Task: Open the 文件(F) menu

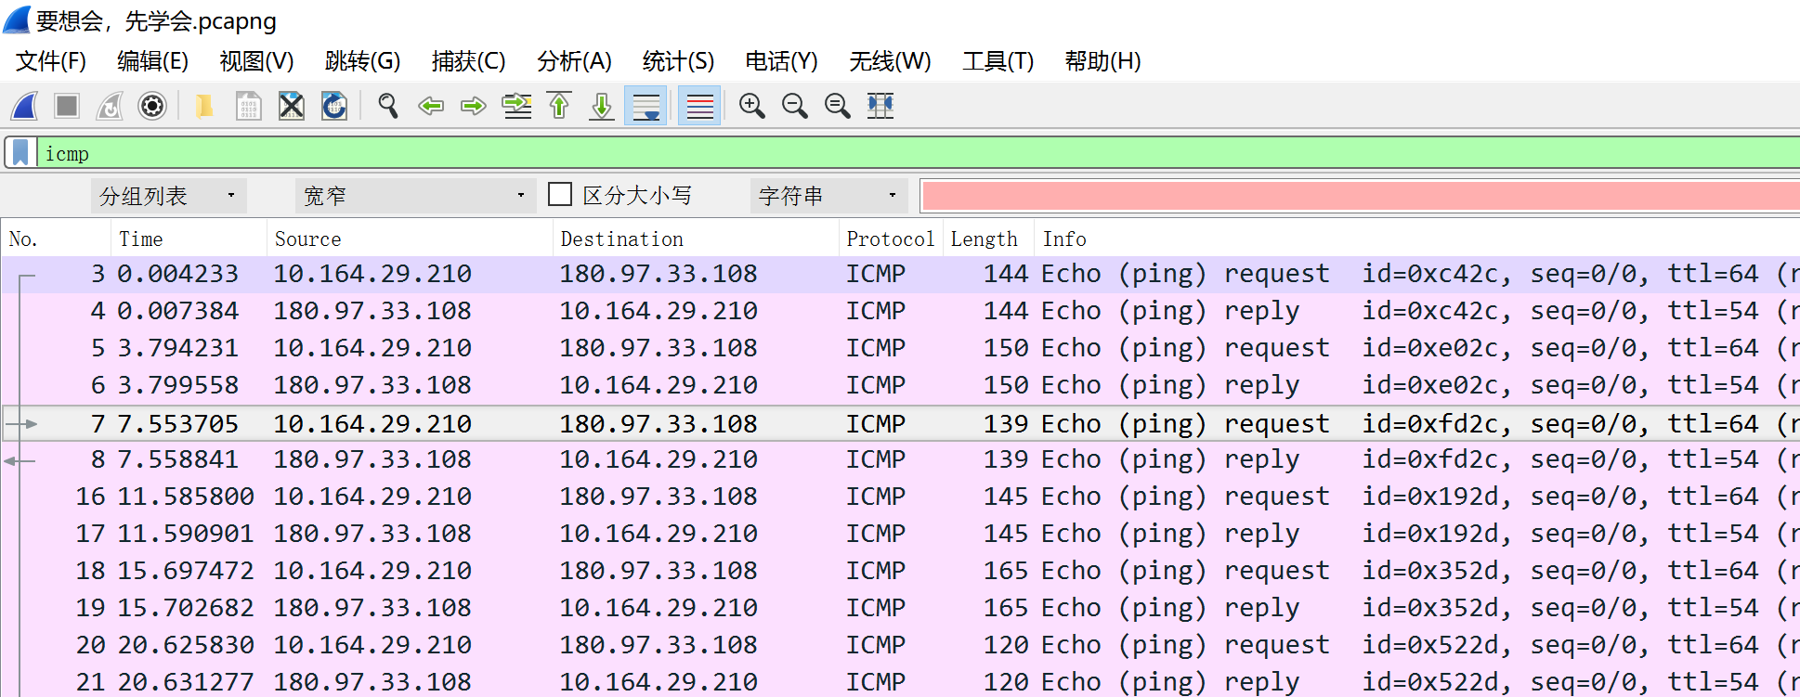Action: coord(51,61)
